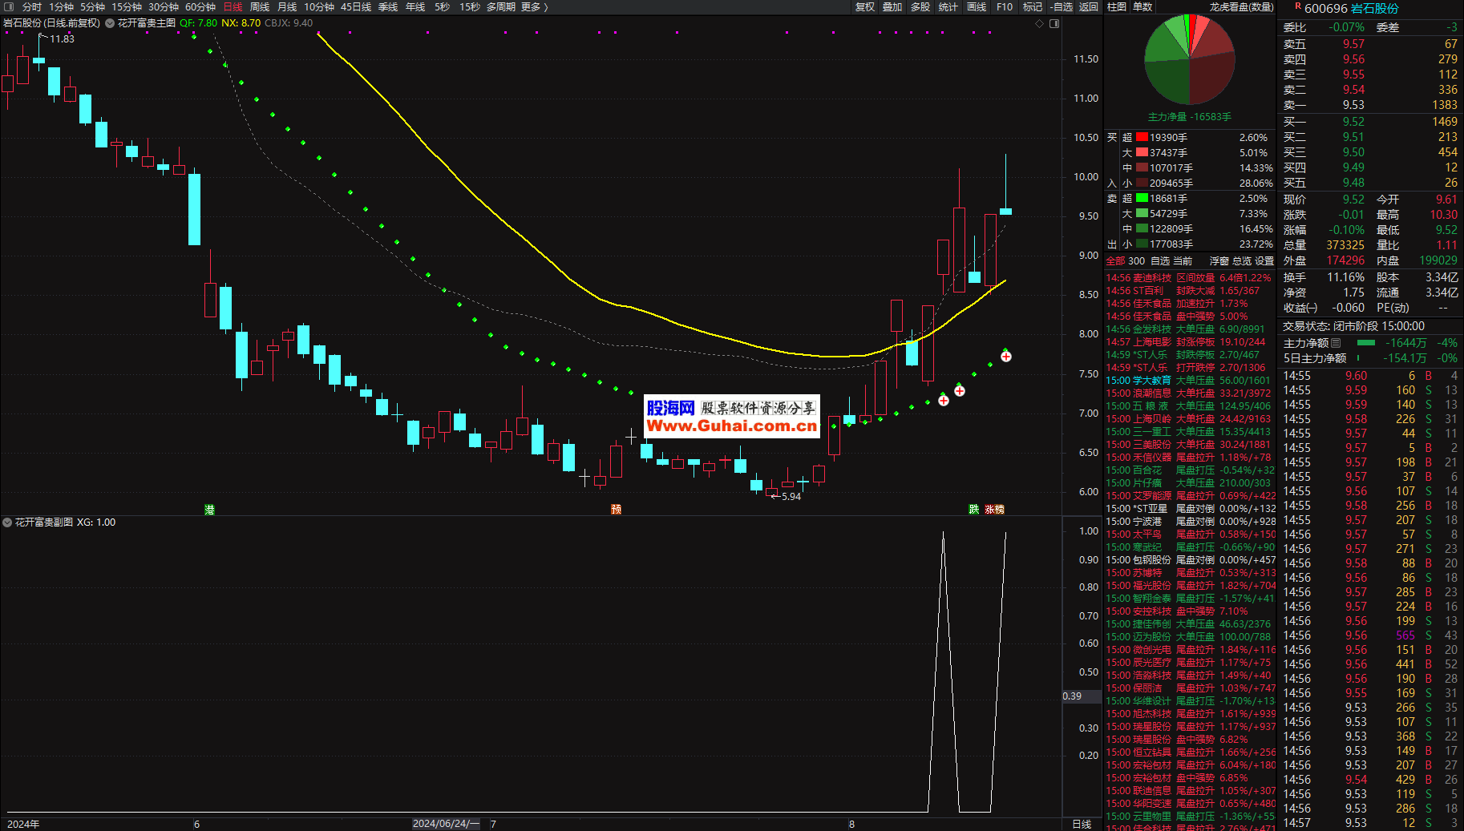Screen dimensions: 1464x831
Task: Expand the 花开富贵主图 indicator dropdown
Action: point(110,23)
